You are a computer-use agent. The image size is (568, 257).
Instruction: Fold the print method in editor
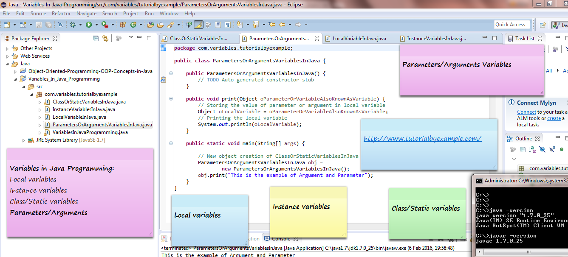coord(171,99)
